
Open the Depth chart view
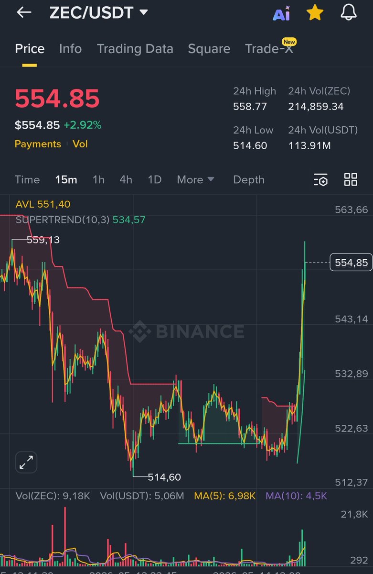[249, 180]
